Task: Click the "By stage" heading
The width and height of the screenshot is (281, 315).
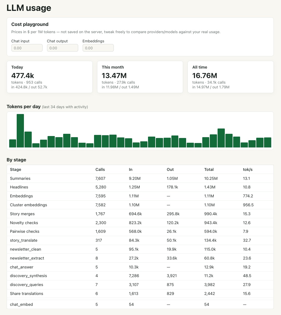Action: [x=16, y=160]
